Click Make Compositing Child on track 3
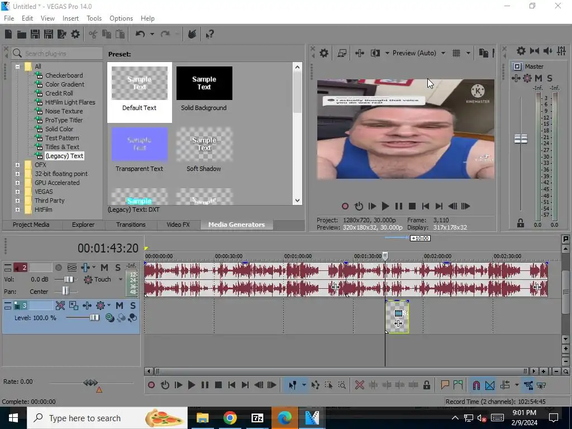The height and width of the screenshot is (429, 572). click(x=133, y=318)
